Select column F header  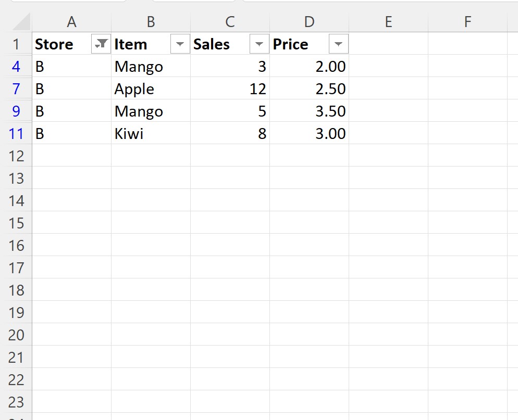coord(467,22)
